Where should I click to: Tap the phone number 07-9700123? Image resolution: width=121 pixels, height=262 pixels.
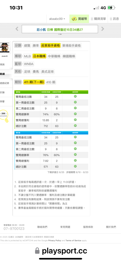tap(14, 228)
